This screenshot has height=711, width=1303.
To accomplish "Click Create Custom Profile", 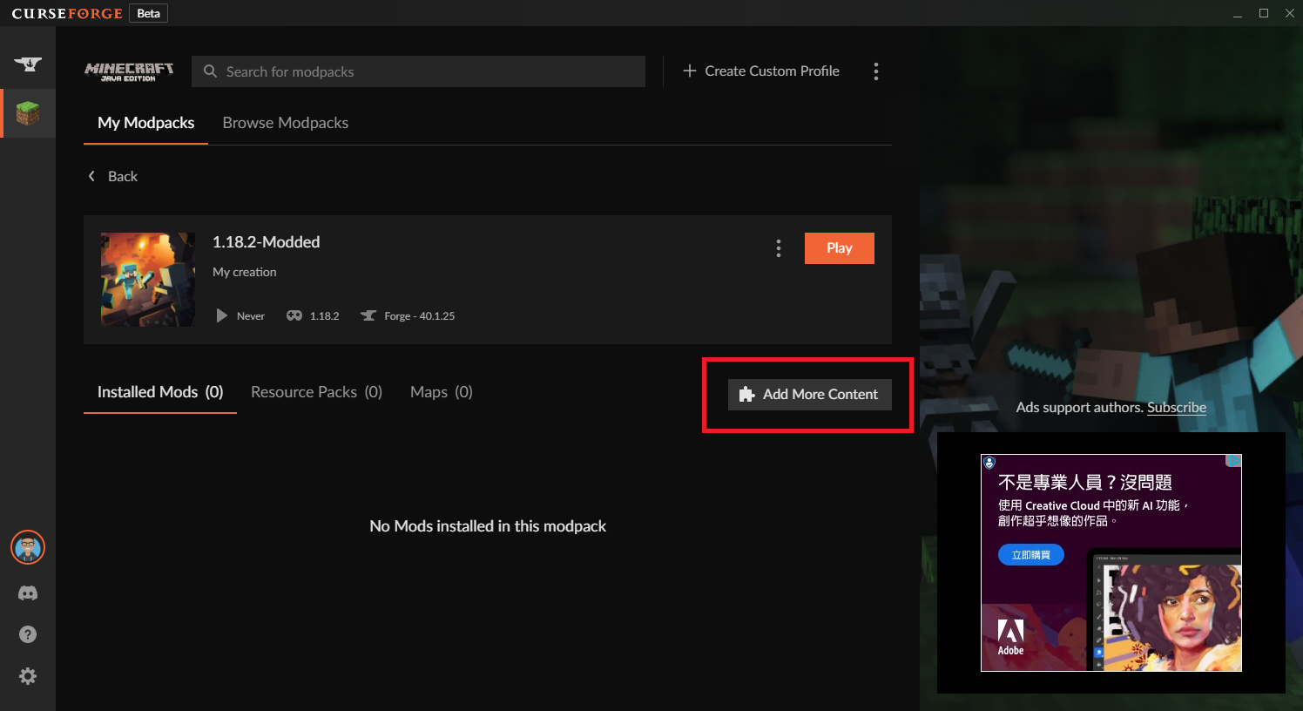I will click(x=761, y=71).
